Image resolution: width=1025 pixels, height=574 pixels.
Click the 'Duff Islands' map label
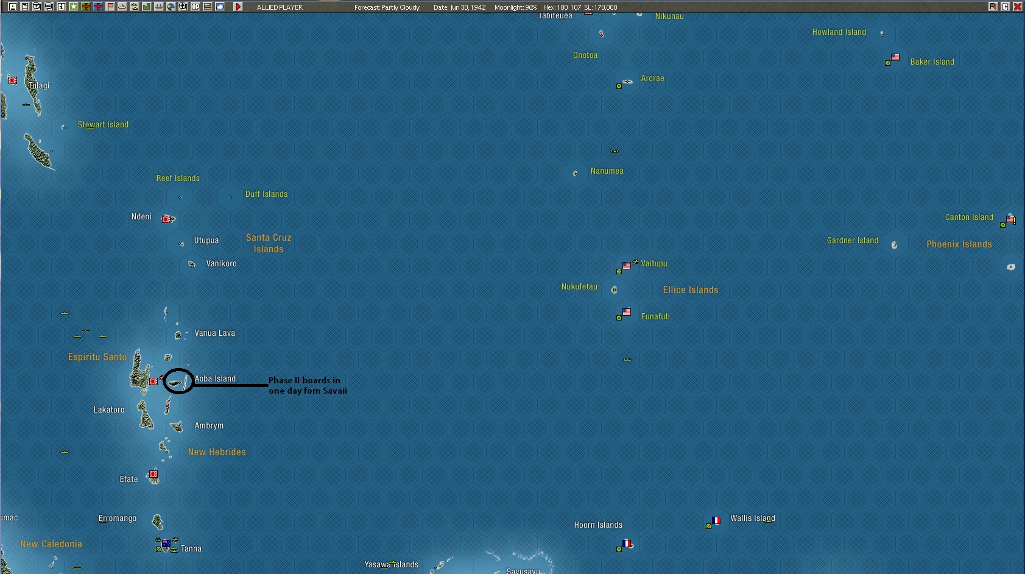pyautogui.click(x=266, y=194)
